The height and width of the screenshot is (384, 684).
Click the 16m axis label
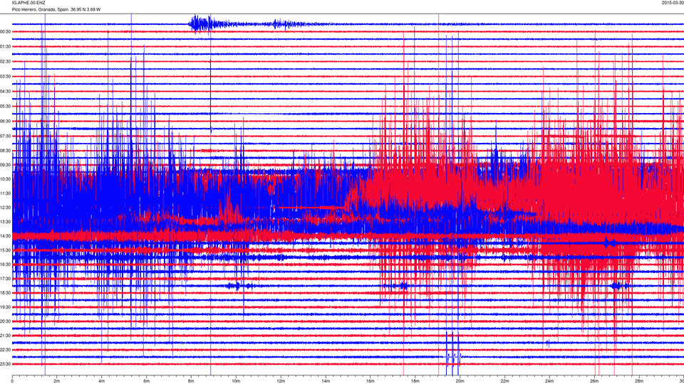tap(370, 381)
